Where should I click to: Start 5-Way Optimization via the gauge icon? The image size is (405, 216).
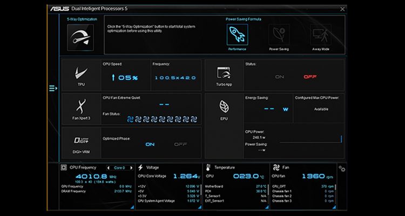[80, 37]
